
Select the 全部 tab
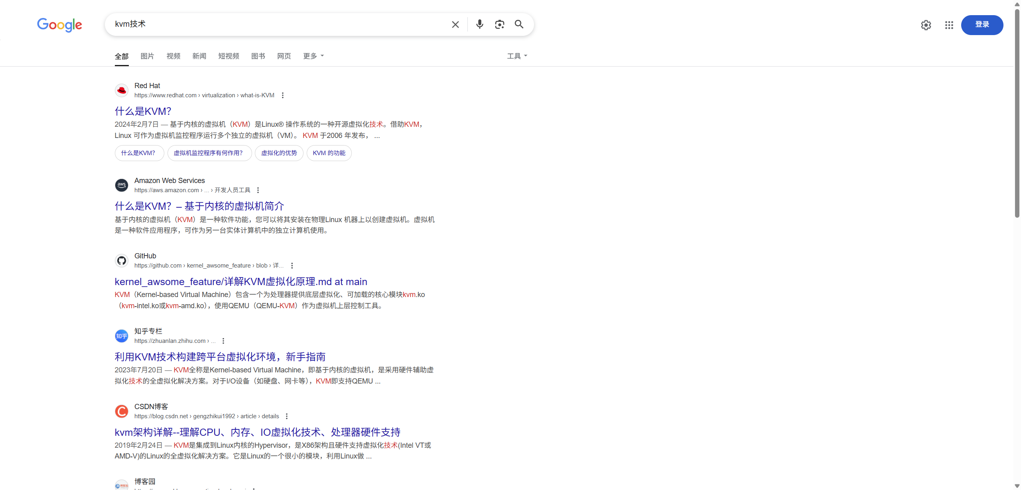coord(122,56)
